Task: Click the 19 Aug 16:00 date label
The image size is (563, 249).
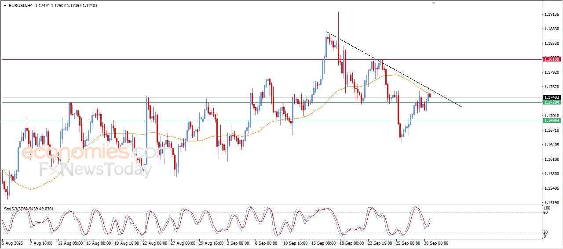Action: point(127,243)
